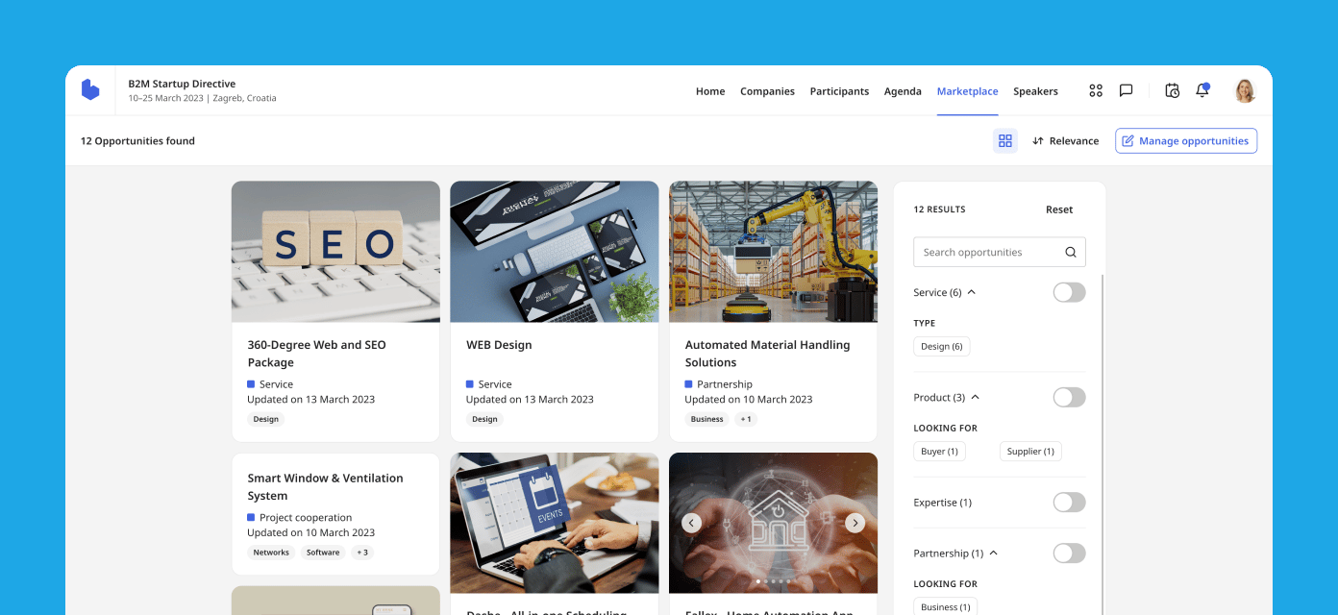Click the Business tag on Material Handling card
Screen dimensions: 1338x615
point(706,419)
